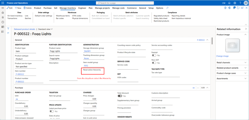The width and height of the screenshot is (249, 120).
Task: Open Power Apps icon in toolbar
Action: click(225, 8)
